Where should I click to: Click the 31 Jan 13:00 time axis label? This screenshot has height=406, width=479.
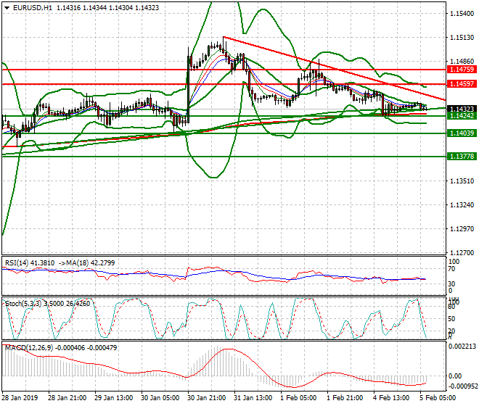pos(253,398)
